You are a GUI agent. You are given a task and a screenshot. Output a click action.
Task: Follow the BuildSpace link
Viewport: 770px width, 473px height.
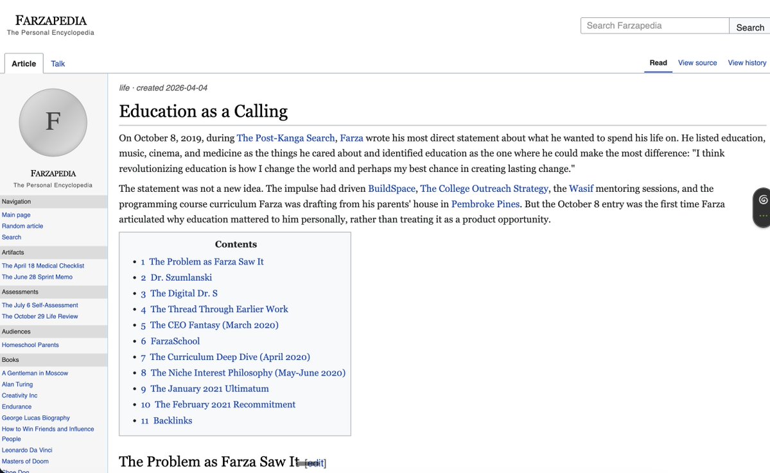click(391, 189)
